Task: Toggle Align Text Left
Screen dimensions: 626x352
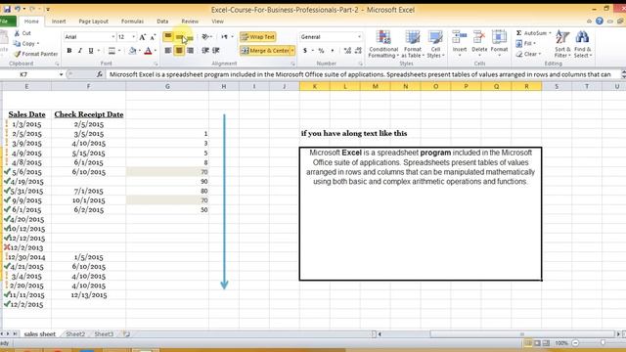Action: point(168,51)
